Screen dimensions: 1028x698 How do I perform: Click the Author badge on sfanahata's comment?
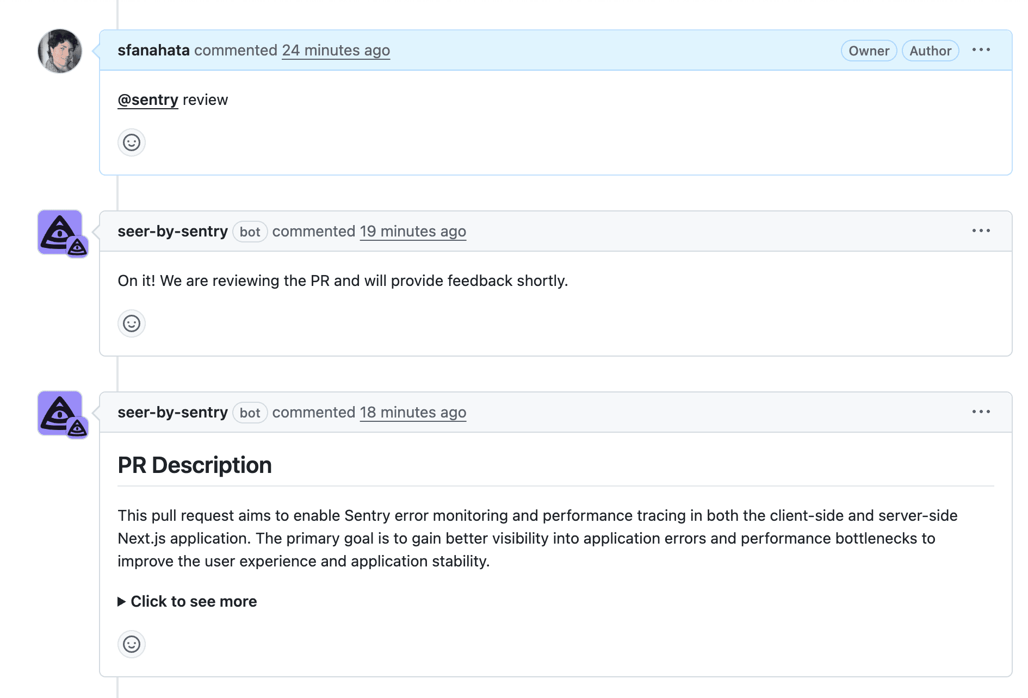tap(930, 51)
